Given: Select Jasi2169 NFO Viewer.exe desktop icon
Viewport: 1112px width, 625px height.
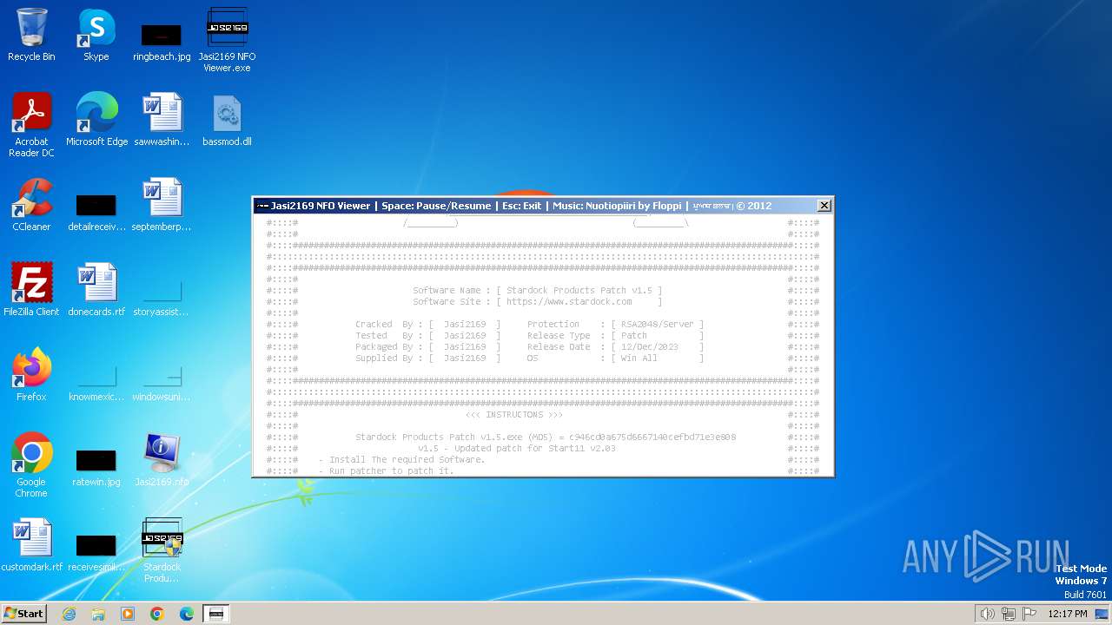Looking at the screenshot, I should click(x=227, y=40).
